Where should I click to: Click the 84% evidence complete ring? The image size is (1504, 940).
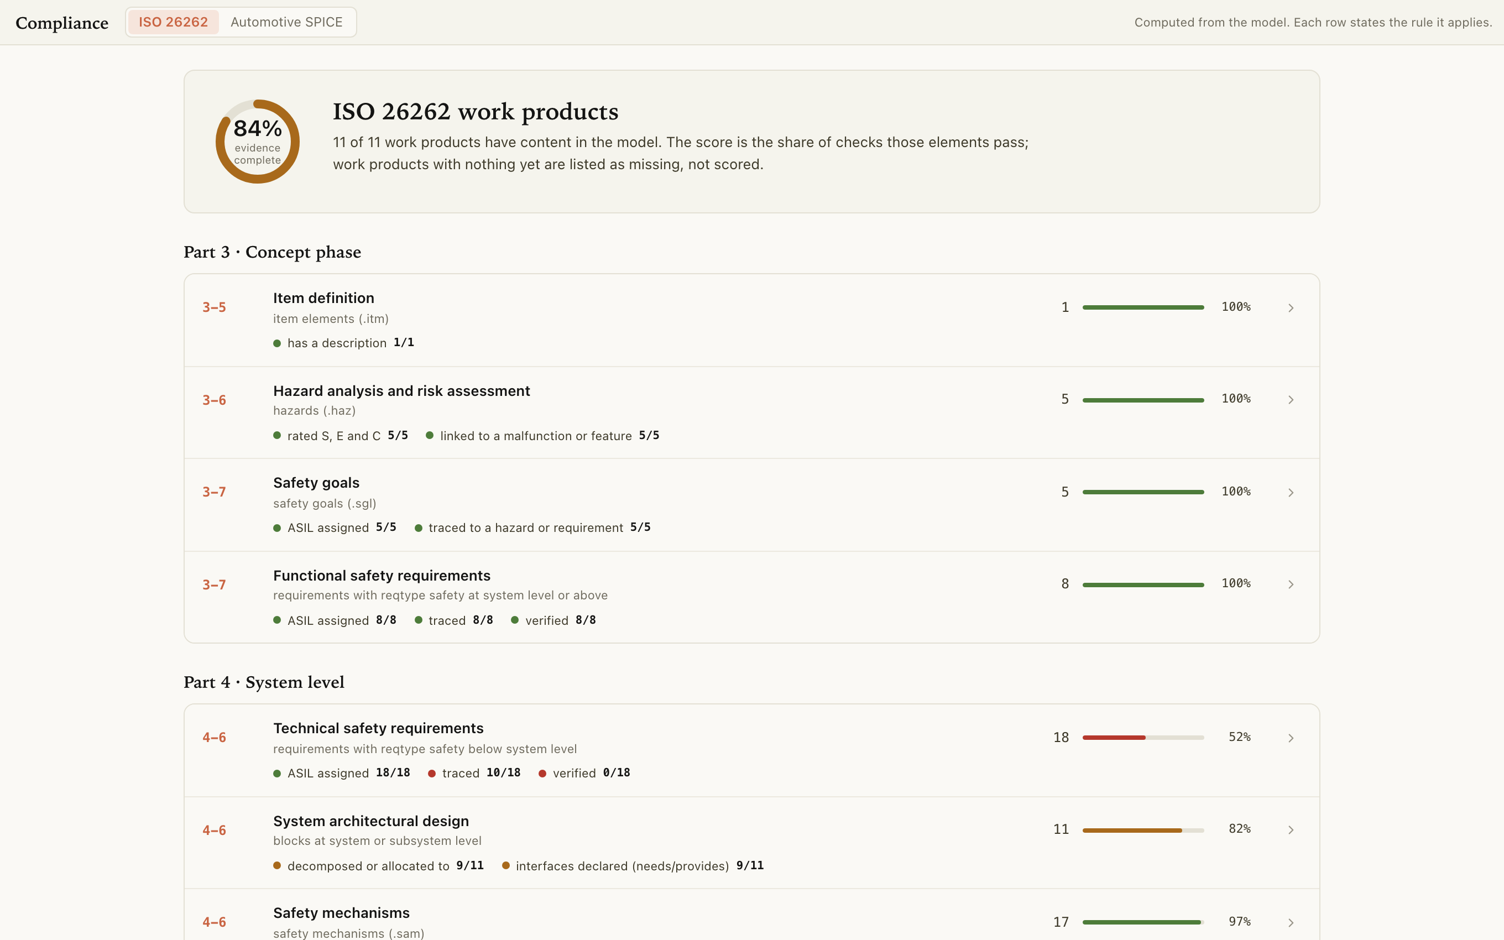tap(257, 142)
